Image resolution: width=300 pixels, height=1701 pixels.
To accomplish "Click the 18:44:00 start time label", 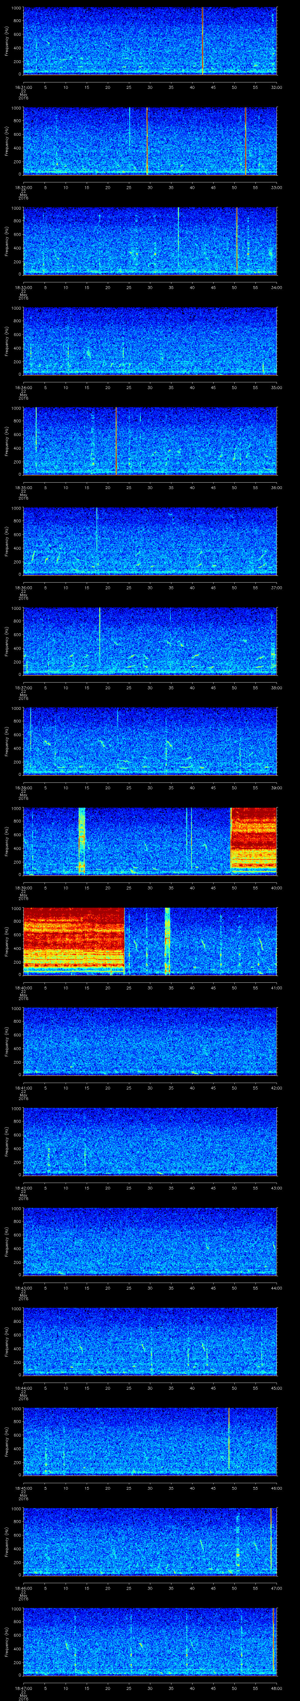I will (23, 1387).
